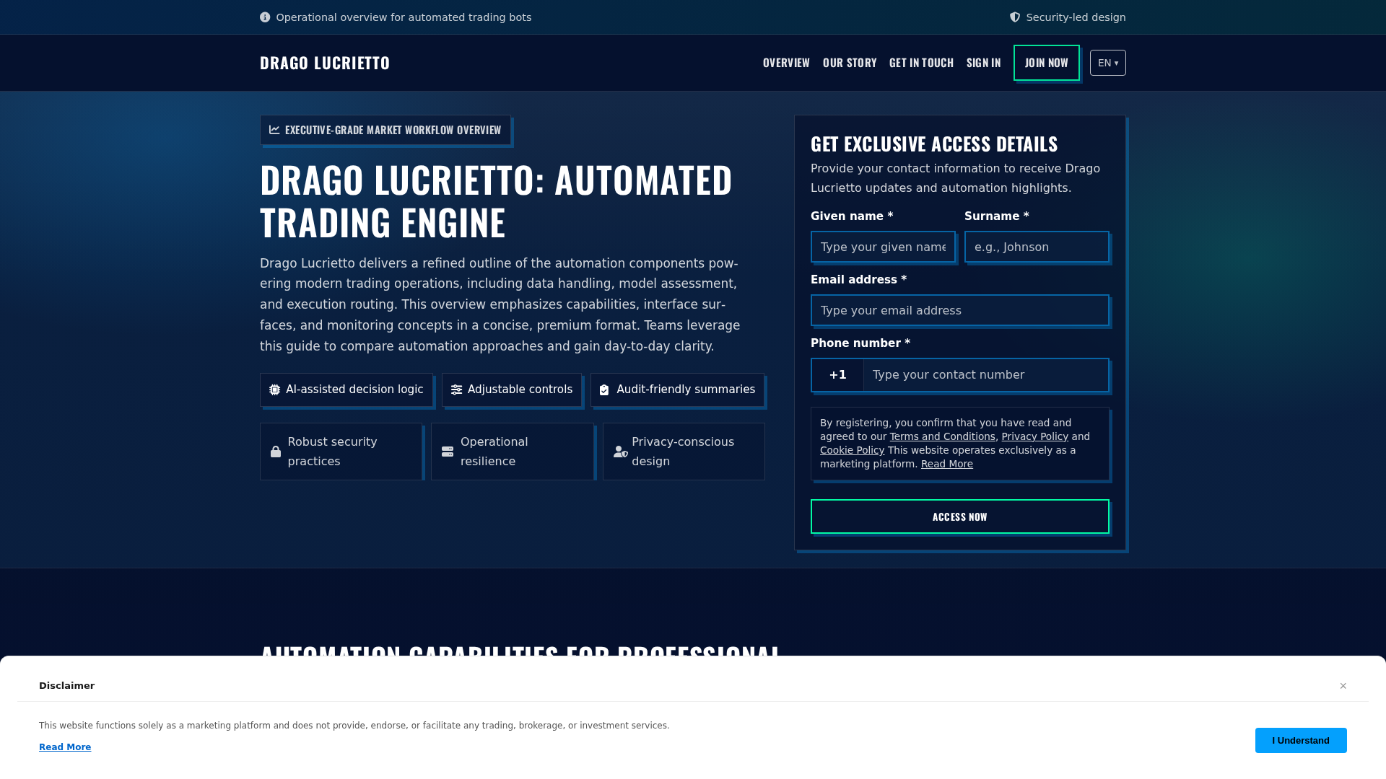Click the Audit-friendly summaries chip
The width and height of the screenshot is (1386, 779).
pos(677,389)
